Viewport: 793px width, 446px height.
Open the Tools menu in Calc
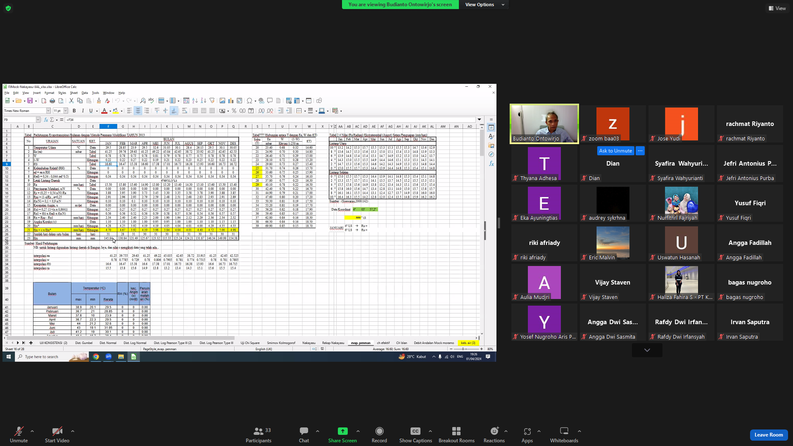[95, 93]
